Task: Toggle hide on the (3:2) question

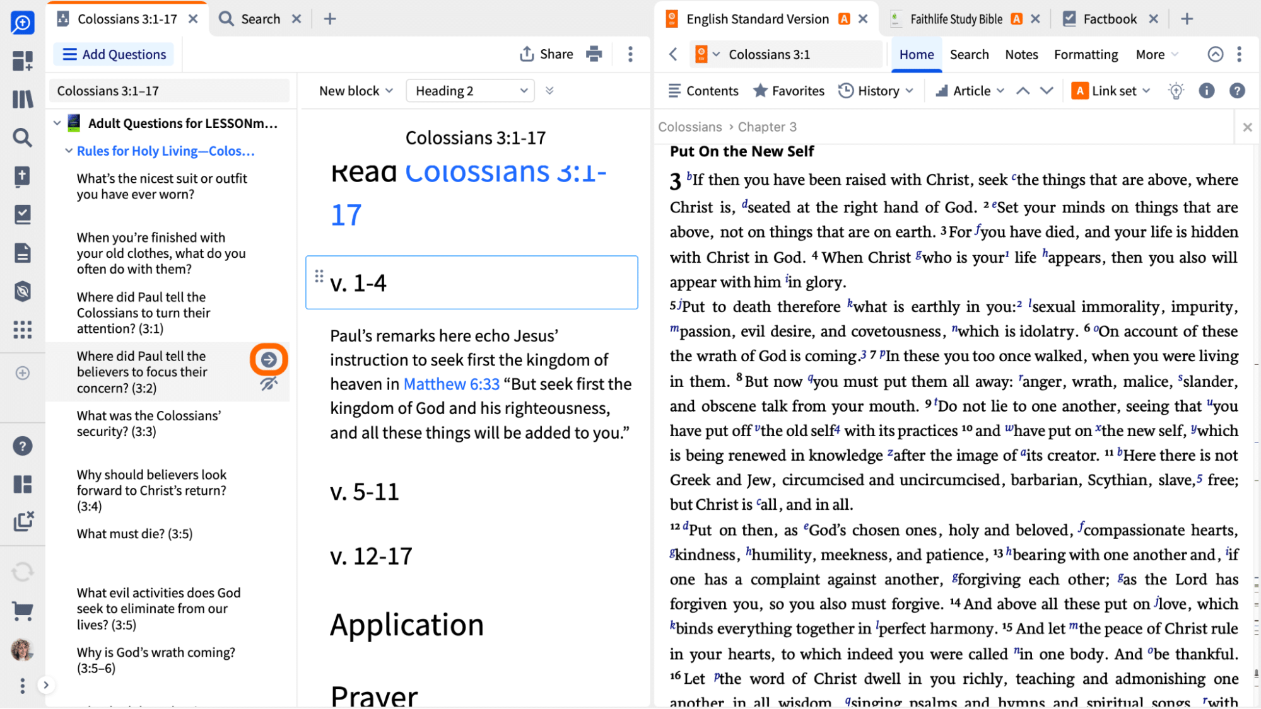Action: [x=269, y=384]
